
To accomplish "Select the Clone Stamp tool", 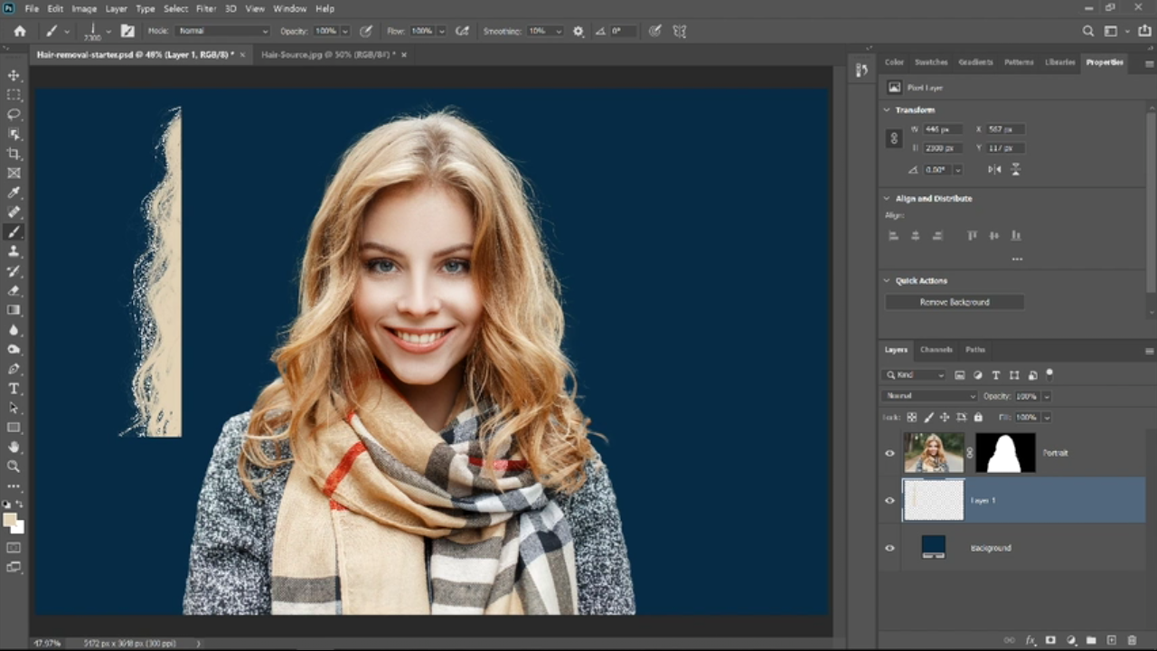I will 14,251.
